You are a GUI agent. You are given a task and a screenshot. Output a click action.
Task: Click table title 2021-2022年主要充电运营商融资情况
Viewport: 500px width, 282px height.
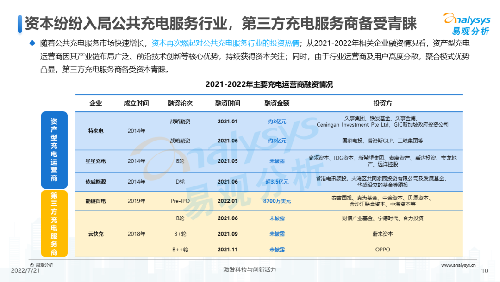269,84
